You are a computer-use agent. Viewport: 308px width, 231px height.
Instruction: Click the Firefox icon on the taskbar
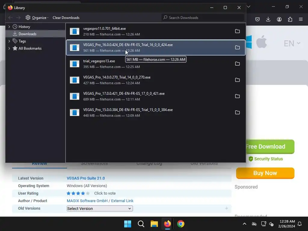point(167,224)
